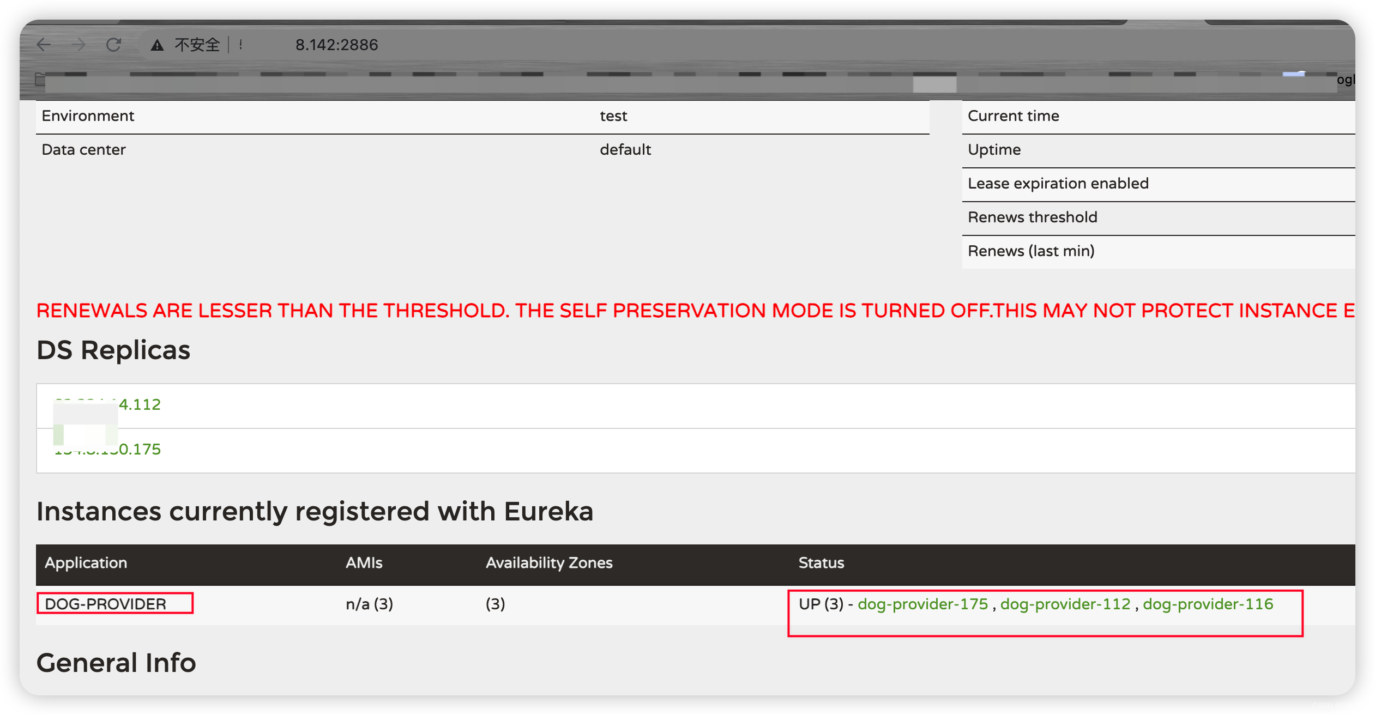The width and height of the screenshot is (1375, 715).
Task: Click the red renewals warning message
Action: point(696,310)
